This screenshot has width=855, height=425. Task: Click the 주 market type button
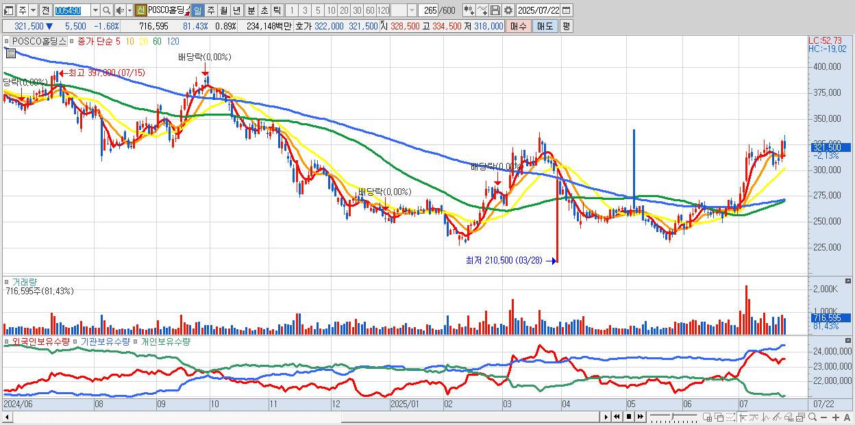click(22, 10)
